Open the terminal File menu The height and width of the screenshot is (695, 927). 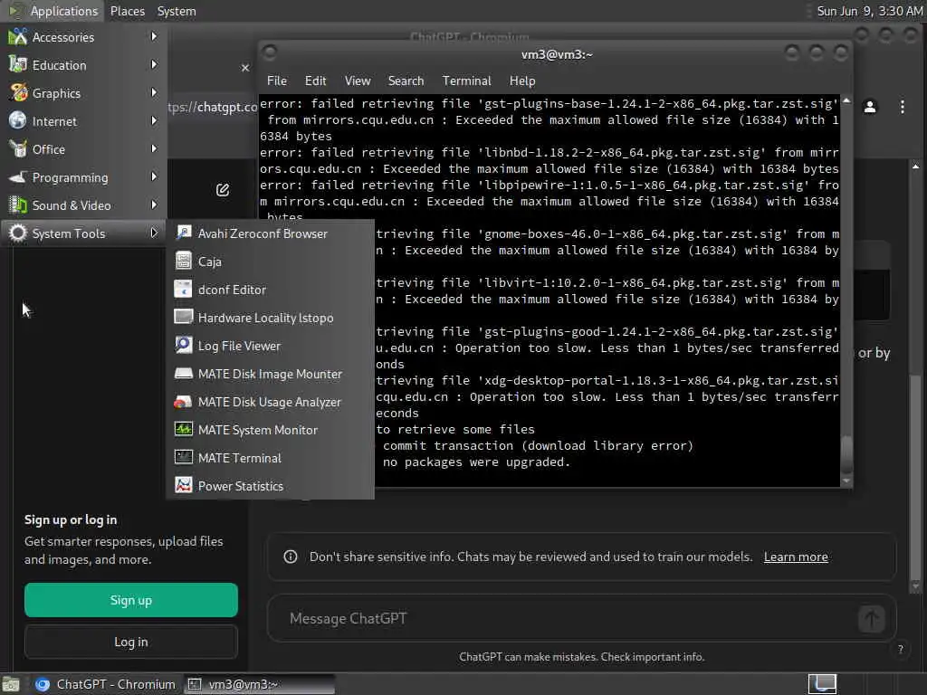coord(277,81)
